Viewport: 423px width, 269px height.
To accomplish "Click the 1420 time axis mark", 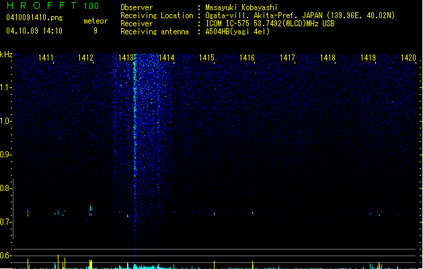I will point(408,57).
